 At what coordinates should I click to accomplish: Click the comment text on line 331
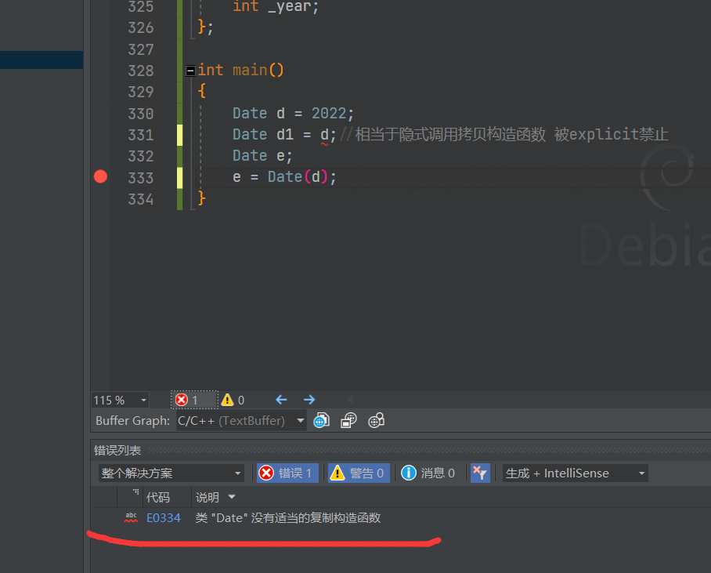tap(504, 135)
